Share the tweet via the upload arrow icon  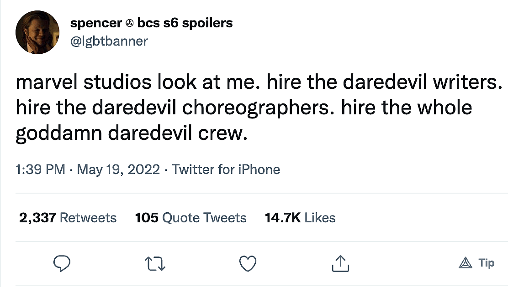[x=340, y=263]
